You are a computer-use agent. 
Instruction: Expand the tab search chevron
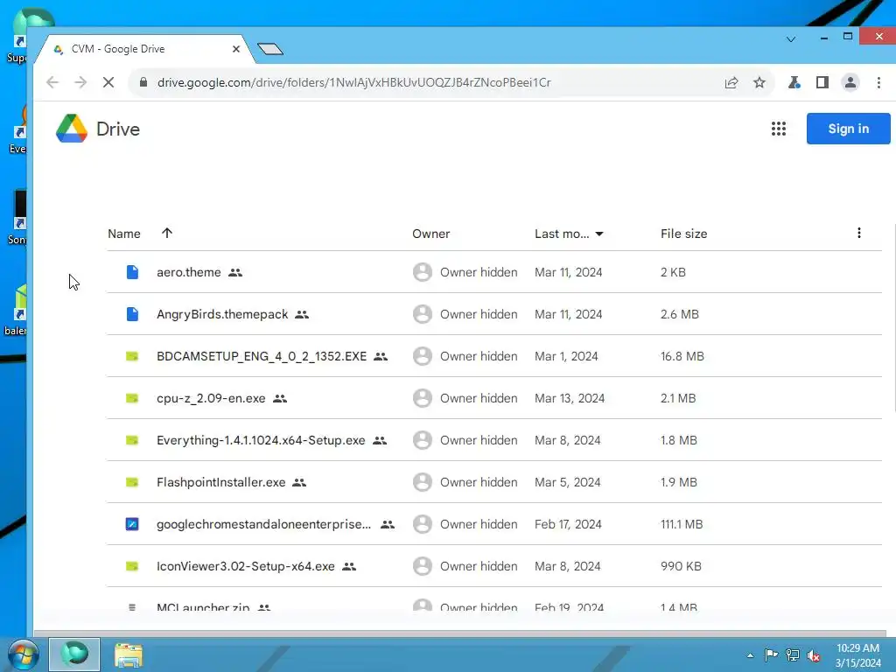click(791, 39)
